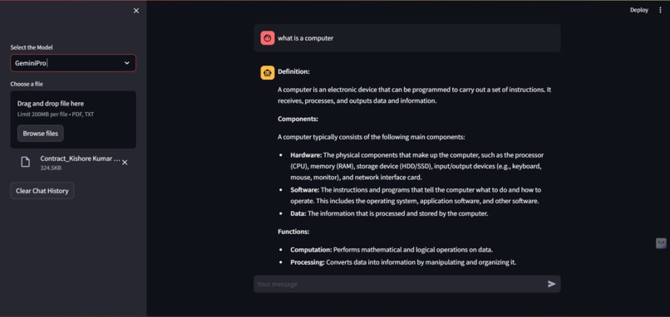The width and height of the screenshot is (670, 317).
Task: Click the Software: bullet label
Action: pos(305,189)
